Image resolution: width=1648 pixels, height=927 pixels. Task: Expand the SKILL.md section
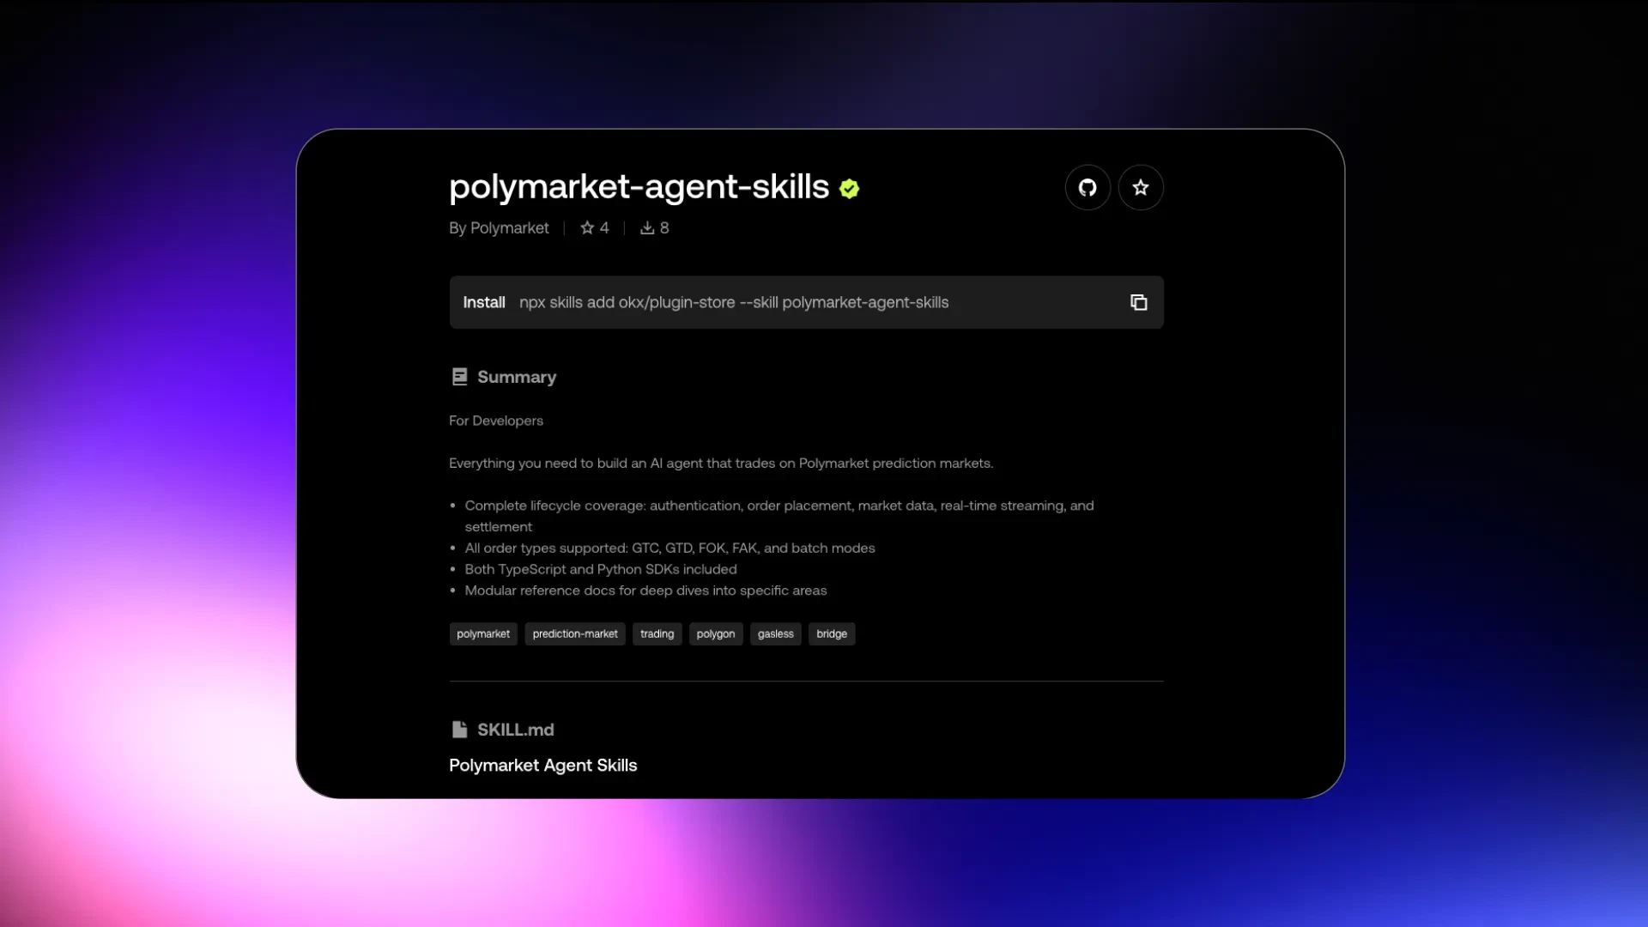coord(515,729)
